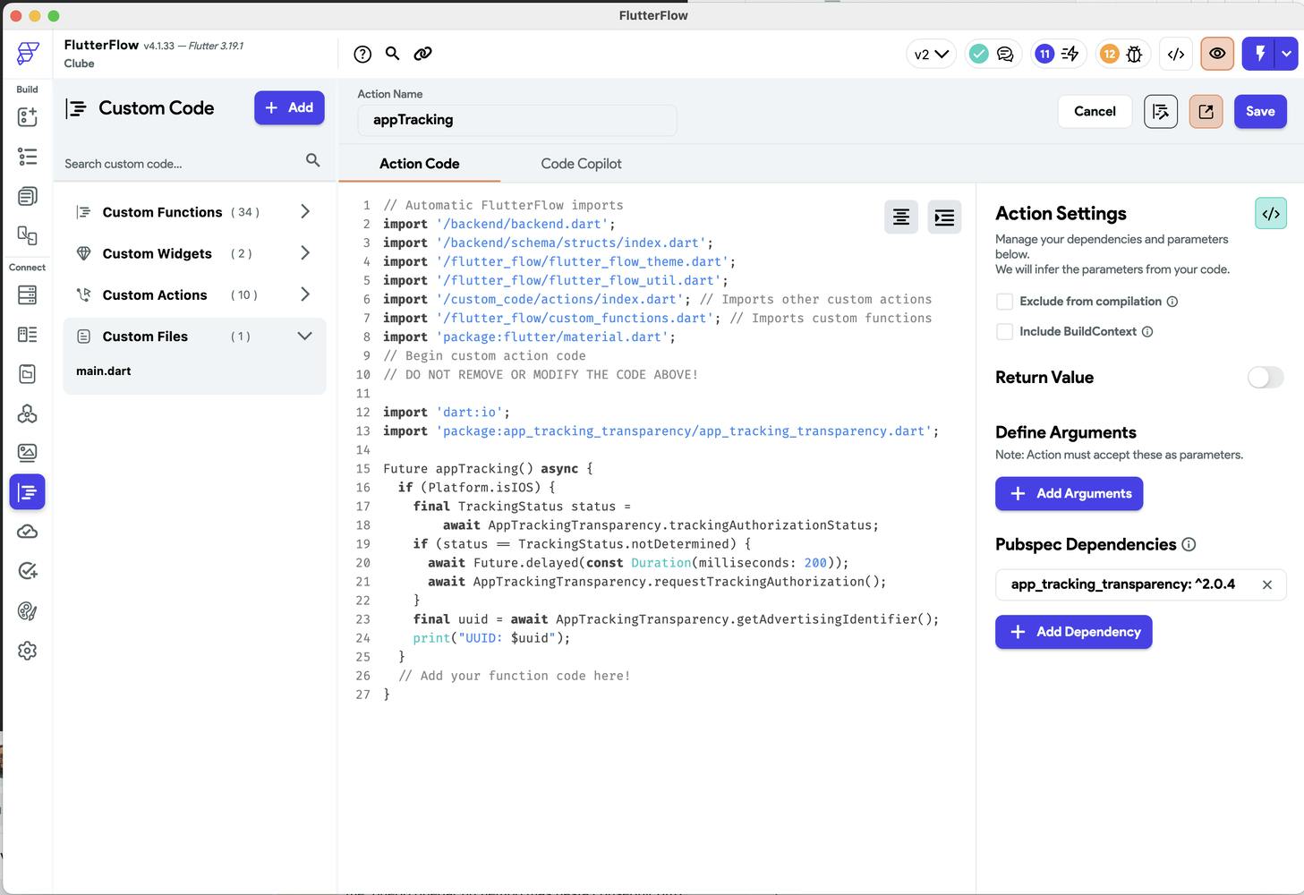Expand the Custom Actions section
1304x895 pixels.
(304, 294)
